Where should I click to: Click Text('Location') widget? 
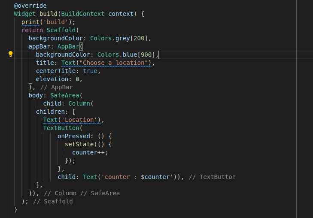[72, 120]
